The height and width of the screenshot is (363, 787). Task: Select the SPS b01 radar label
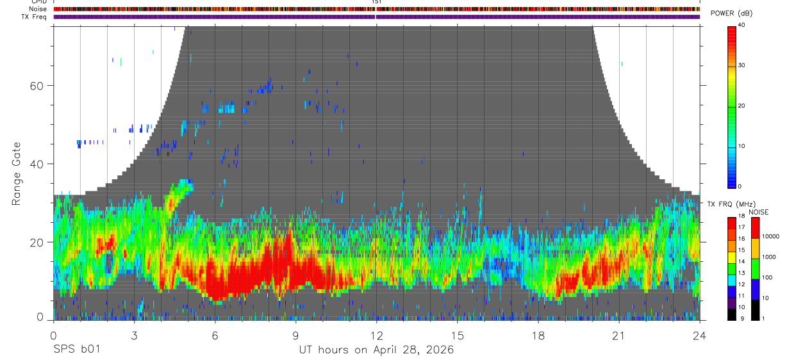point(76,350)
